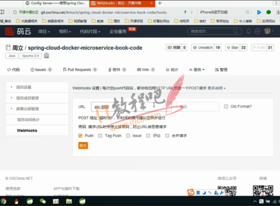The height and width of the screenshot is (206, 280).
Task: Click the 更多说明 link
Action: coord(217,88)
